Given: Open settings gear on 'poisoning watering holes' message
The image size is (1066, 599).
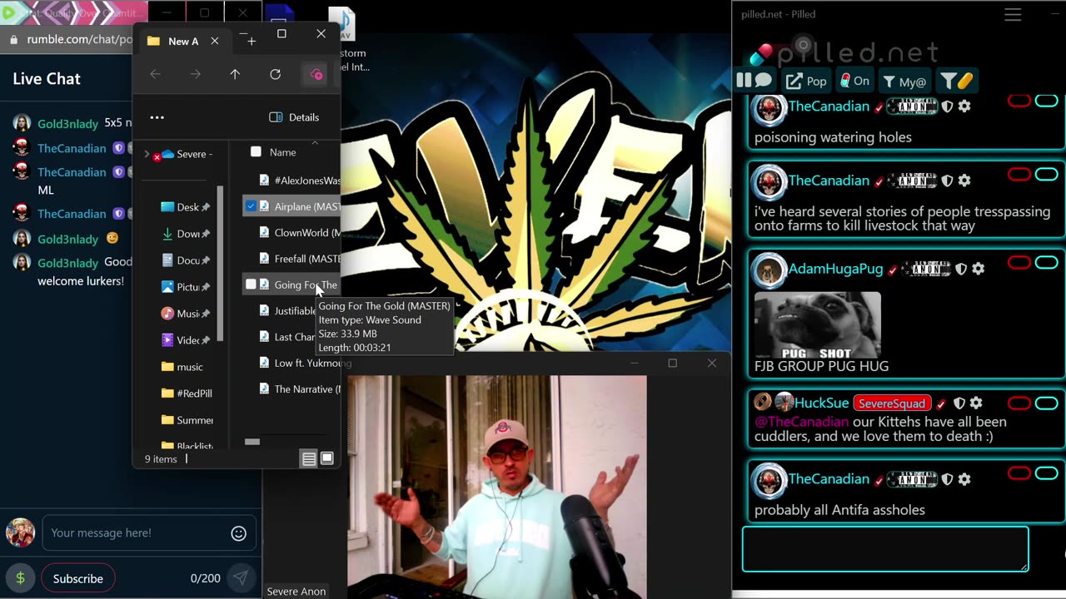Looking at the screenshot, I should point(964,106).
